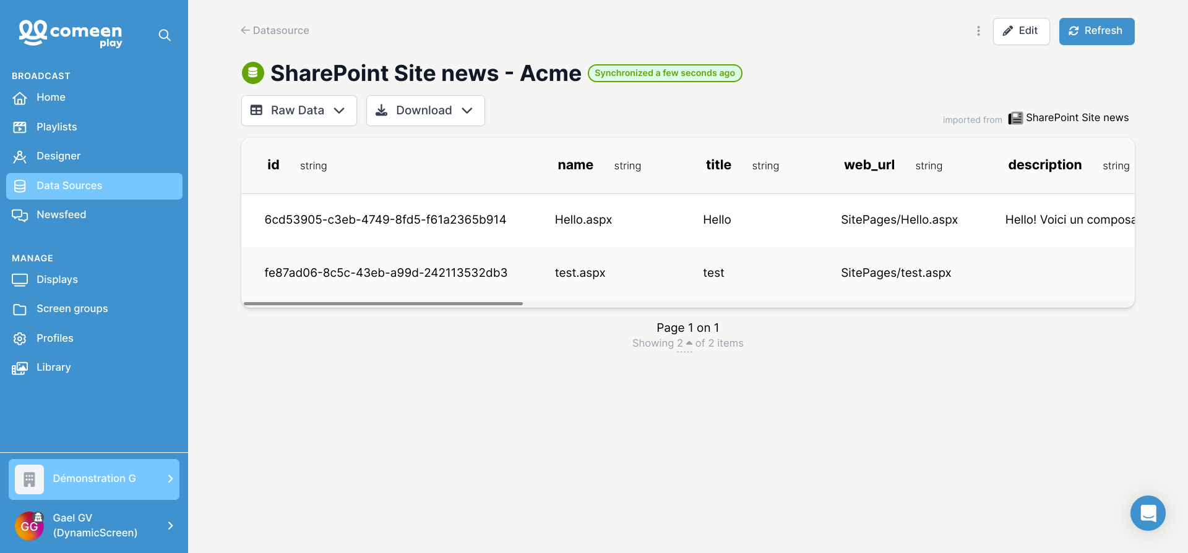1188x553 pixels.
Task: Click the Playlists icon in the sidebar
Action: (20, 127)
